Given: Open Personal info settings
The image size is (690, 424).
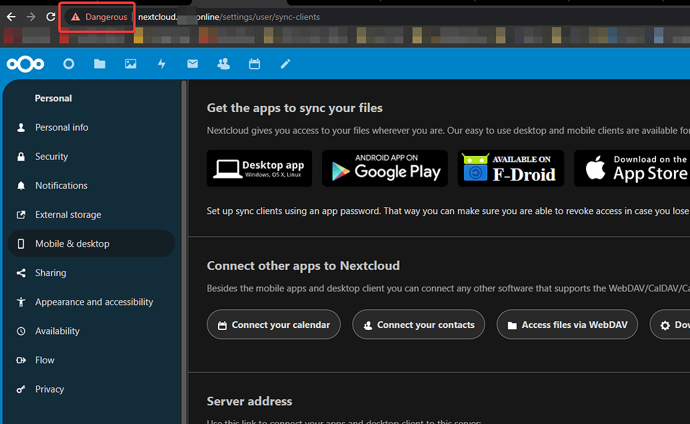Looking at the screenshot, I should click(x=91, y=127).
